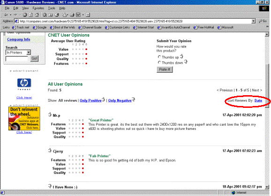Expand the address bar dropdown
Image resolution: width=271 pixels, height=196 pixels.
[253, 21]
